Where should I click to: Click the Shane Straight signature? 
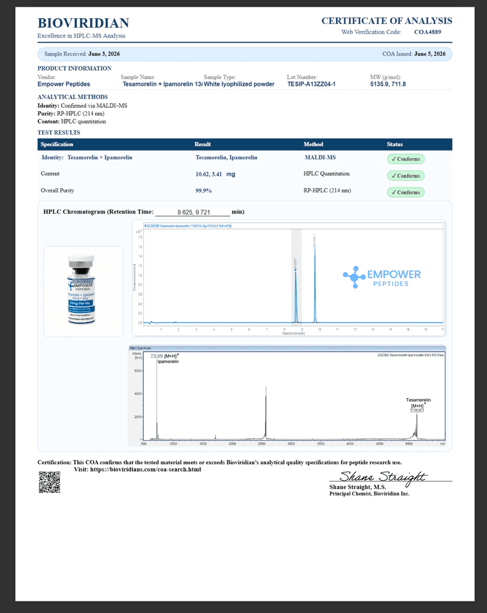[x=384, y=477]
